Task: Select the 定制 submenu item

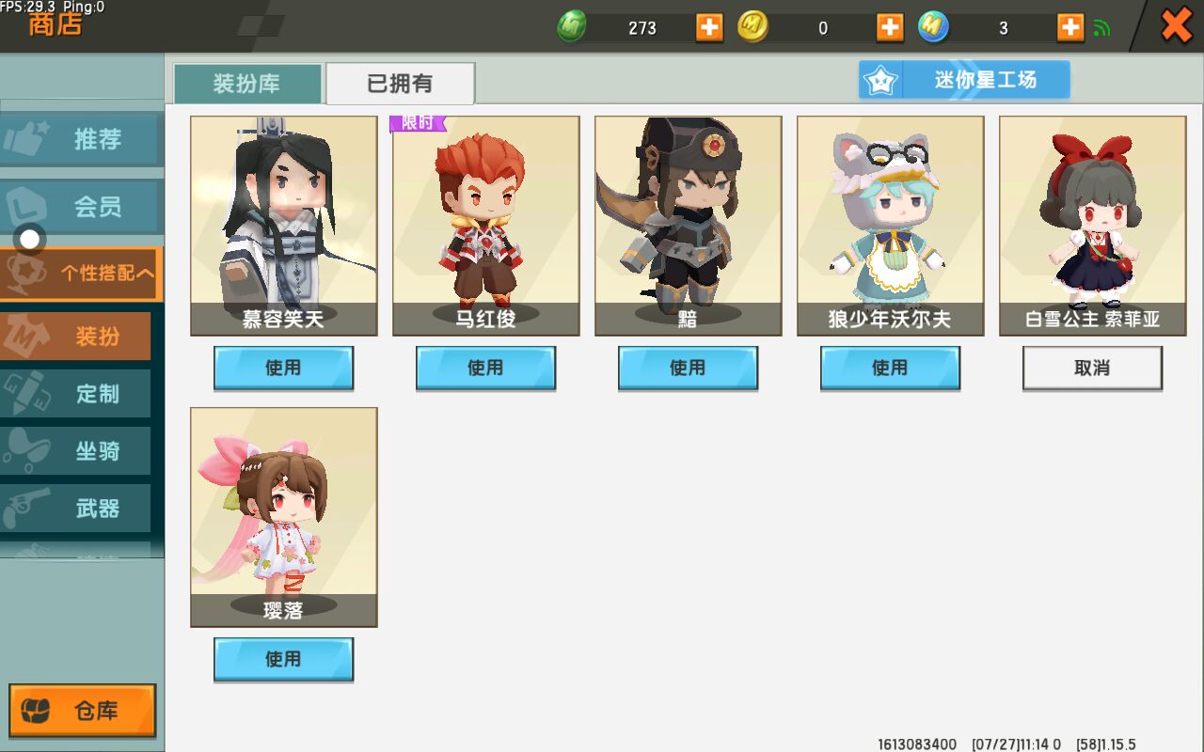Action: 75,394
